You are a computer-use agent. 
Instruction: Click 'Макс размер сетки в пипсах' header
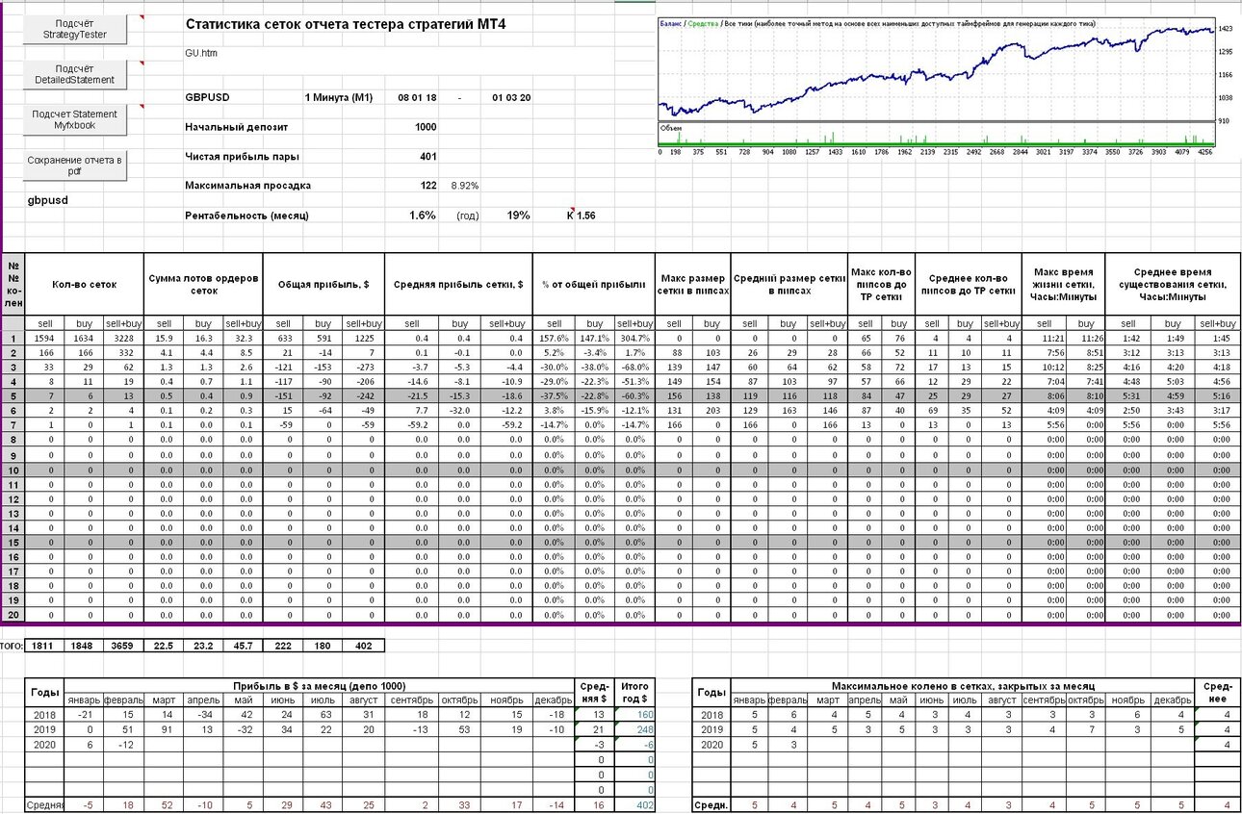click(x=692, y=284)
